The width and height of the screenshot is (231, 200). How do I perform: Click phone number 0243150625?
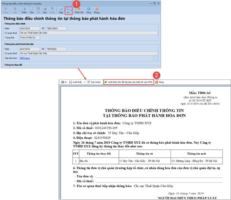click(102, 138)
